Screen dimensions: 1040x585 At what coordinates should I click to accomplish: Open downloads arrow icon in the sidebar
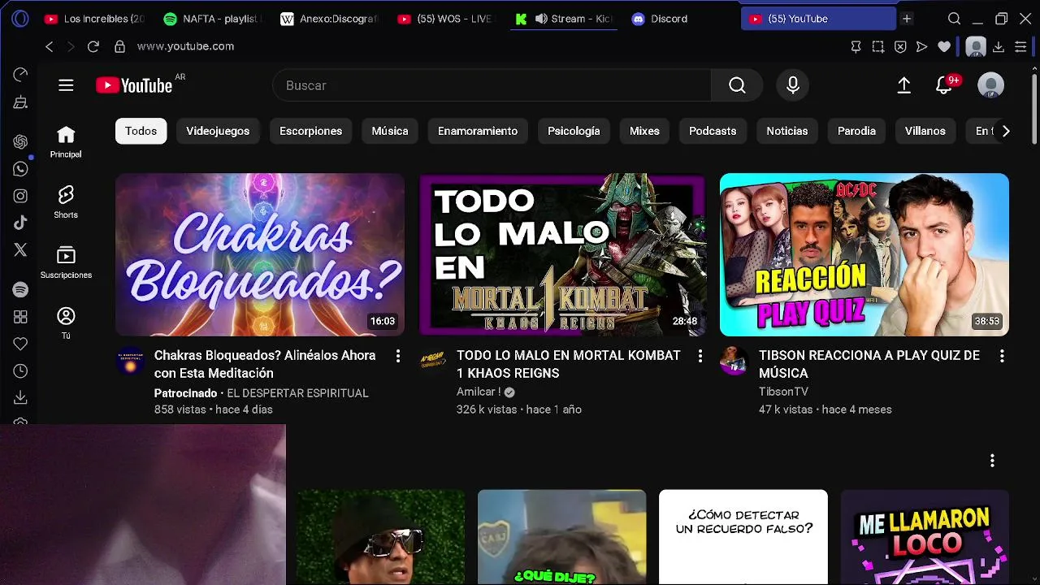(20, 397)
